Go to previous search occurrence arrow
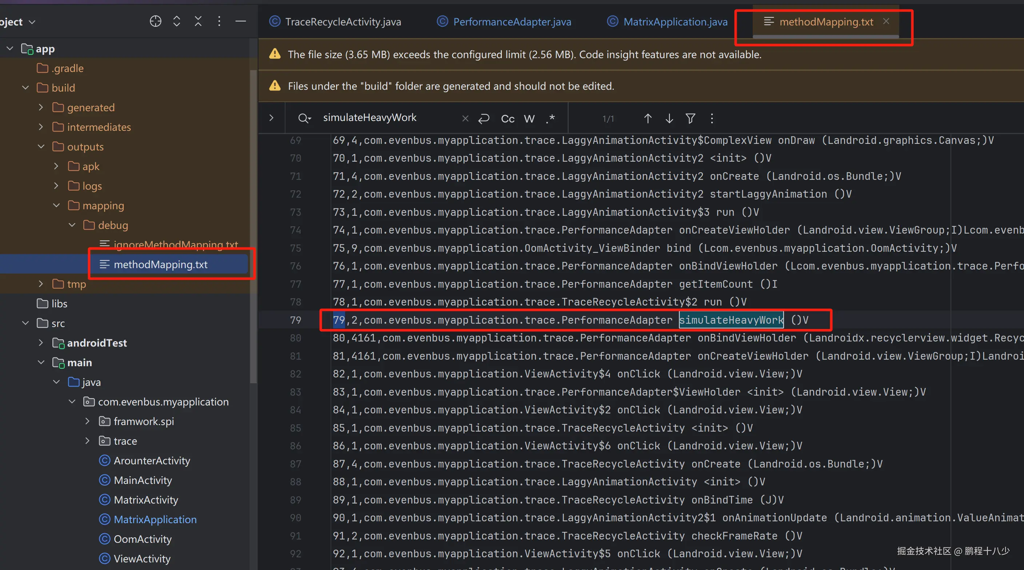This screenshot has width=1024, height=570. coord(648,118)
